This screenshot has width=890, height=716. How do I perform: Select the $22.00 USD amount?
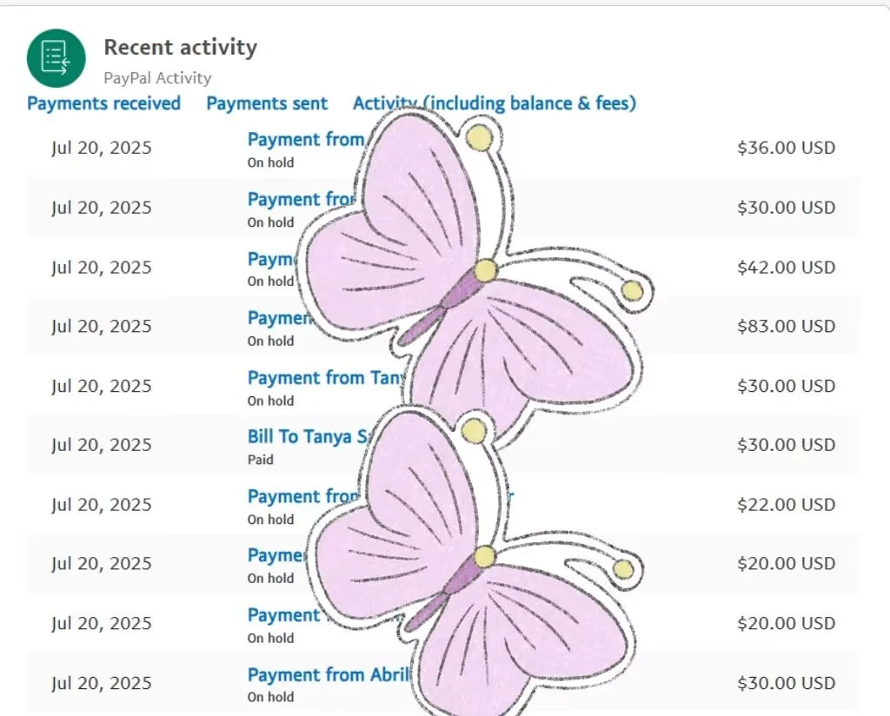point(786,504)
